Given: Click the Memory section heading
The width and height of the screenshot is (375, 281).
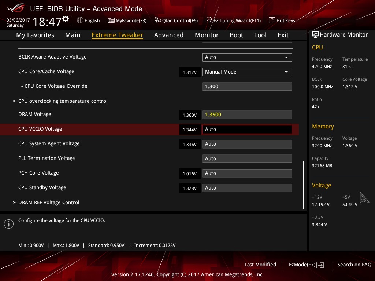Looking at the screenshot, I should (323, 126).
